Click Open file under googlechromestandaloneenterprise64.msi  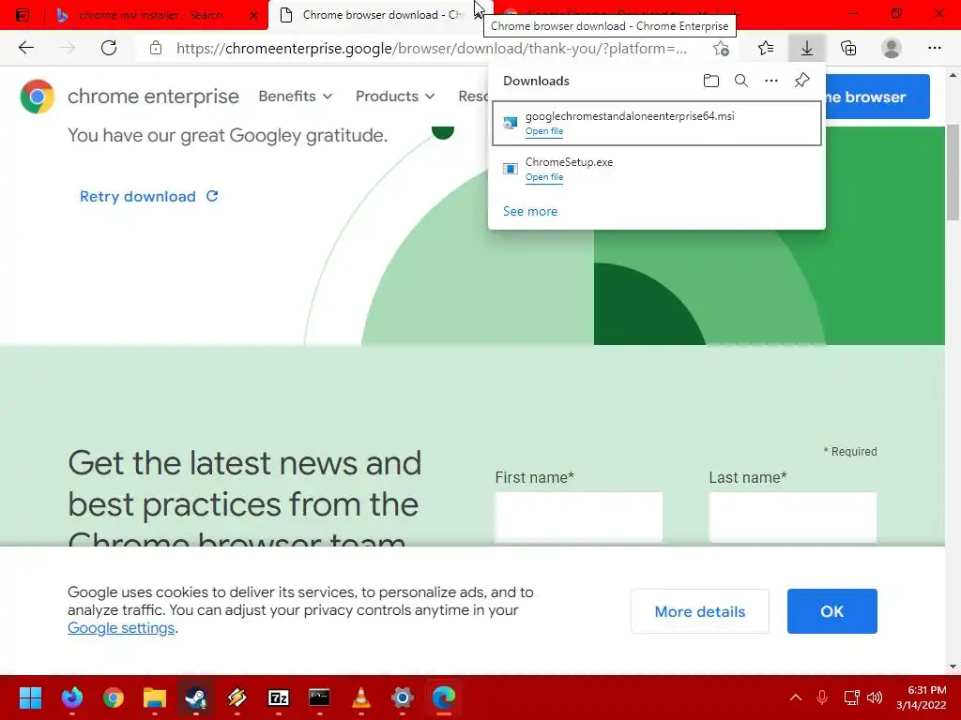point(543,131)
